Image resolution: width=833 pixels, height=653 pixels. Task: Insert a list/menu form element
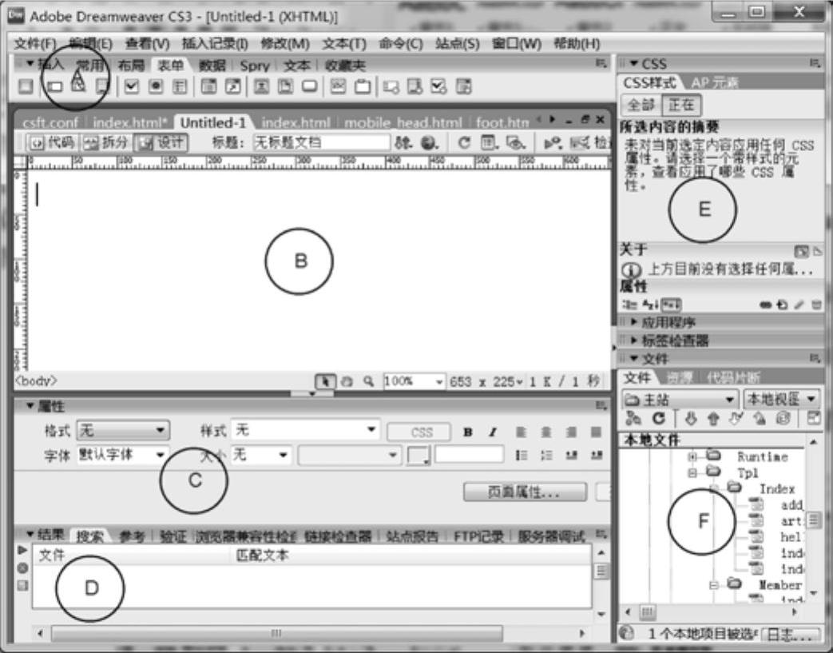[x=208, y=86]
